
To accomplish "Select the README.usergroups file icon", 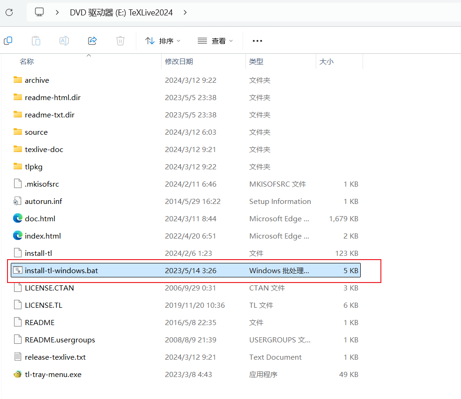I will (x=18, y=340).
